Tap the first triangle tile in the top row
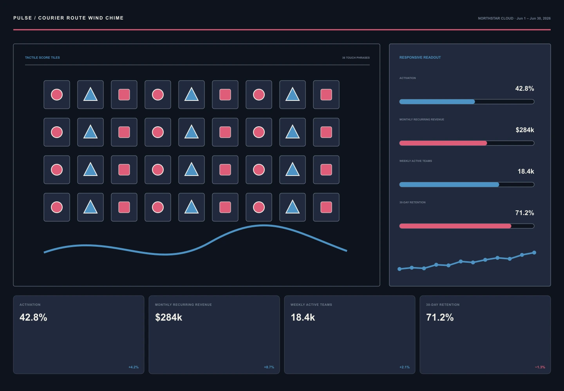 90,95
